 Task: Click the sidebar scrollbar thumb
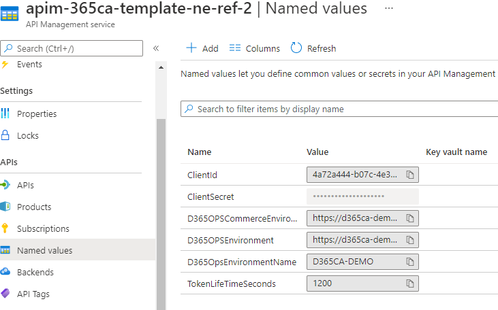coord(161,214)
